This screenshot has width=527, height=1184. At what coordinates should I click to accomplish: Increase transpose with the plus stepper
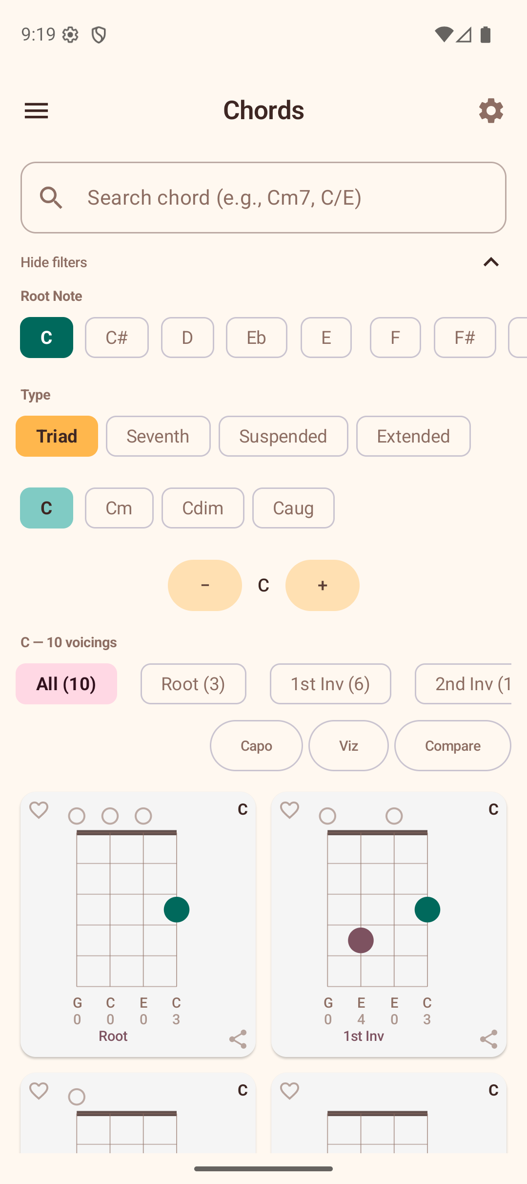[x=322, y=585]
